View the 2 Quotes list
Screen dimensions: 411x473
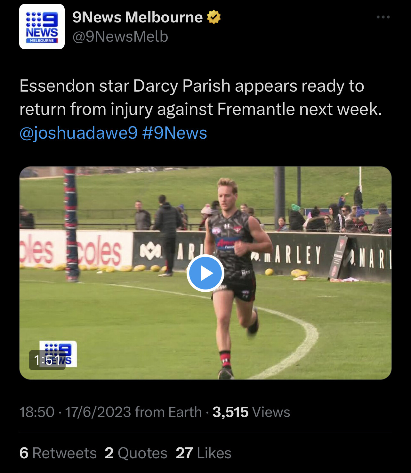(136, 453)
